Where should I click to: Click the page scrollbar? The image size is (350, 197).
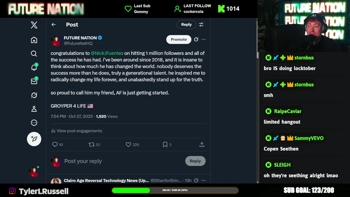pyautogui.click(x=258, y=55)
